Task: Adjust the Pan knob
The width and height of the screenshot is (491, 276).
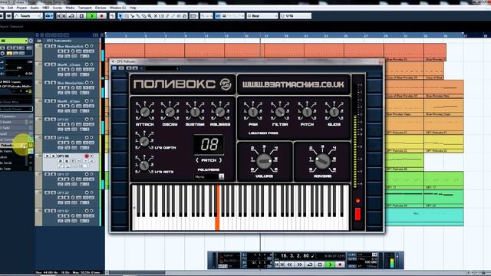Action: coord(252,112)
